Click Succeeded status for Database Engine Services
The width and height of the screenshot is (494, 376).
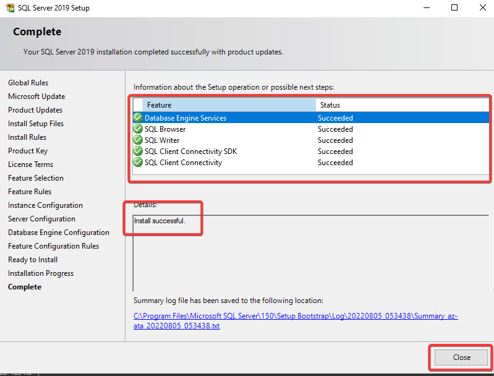click(335, 118)
